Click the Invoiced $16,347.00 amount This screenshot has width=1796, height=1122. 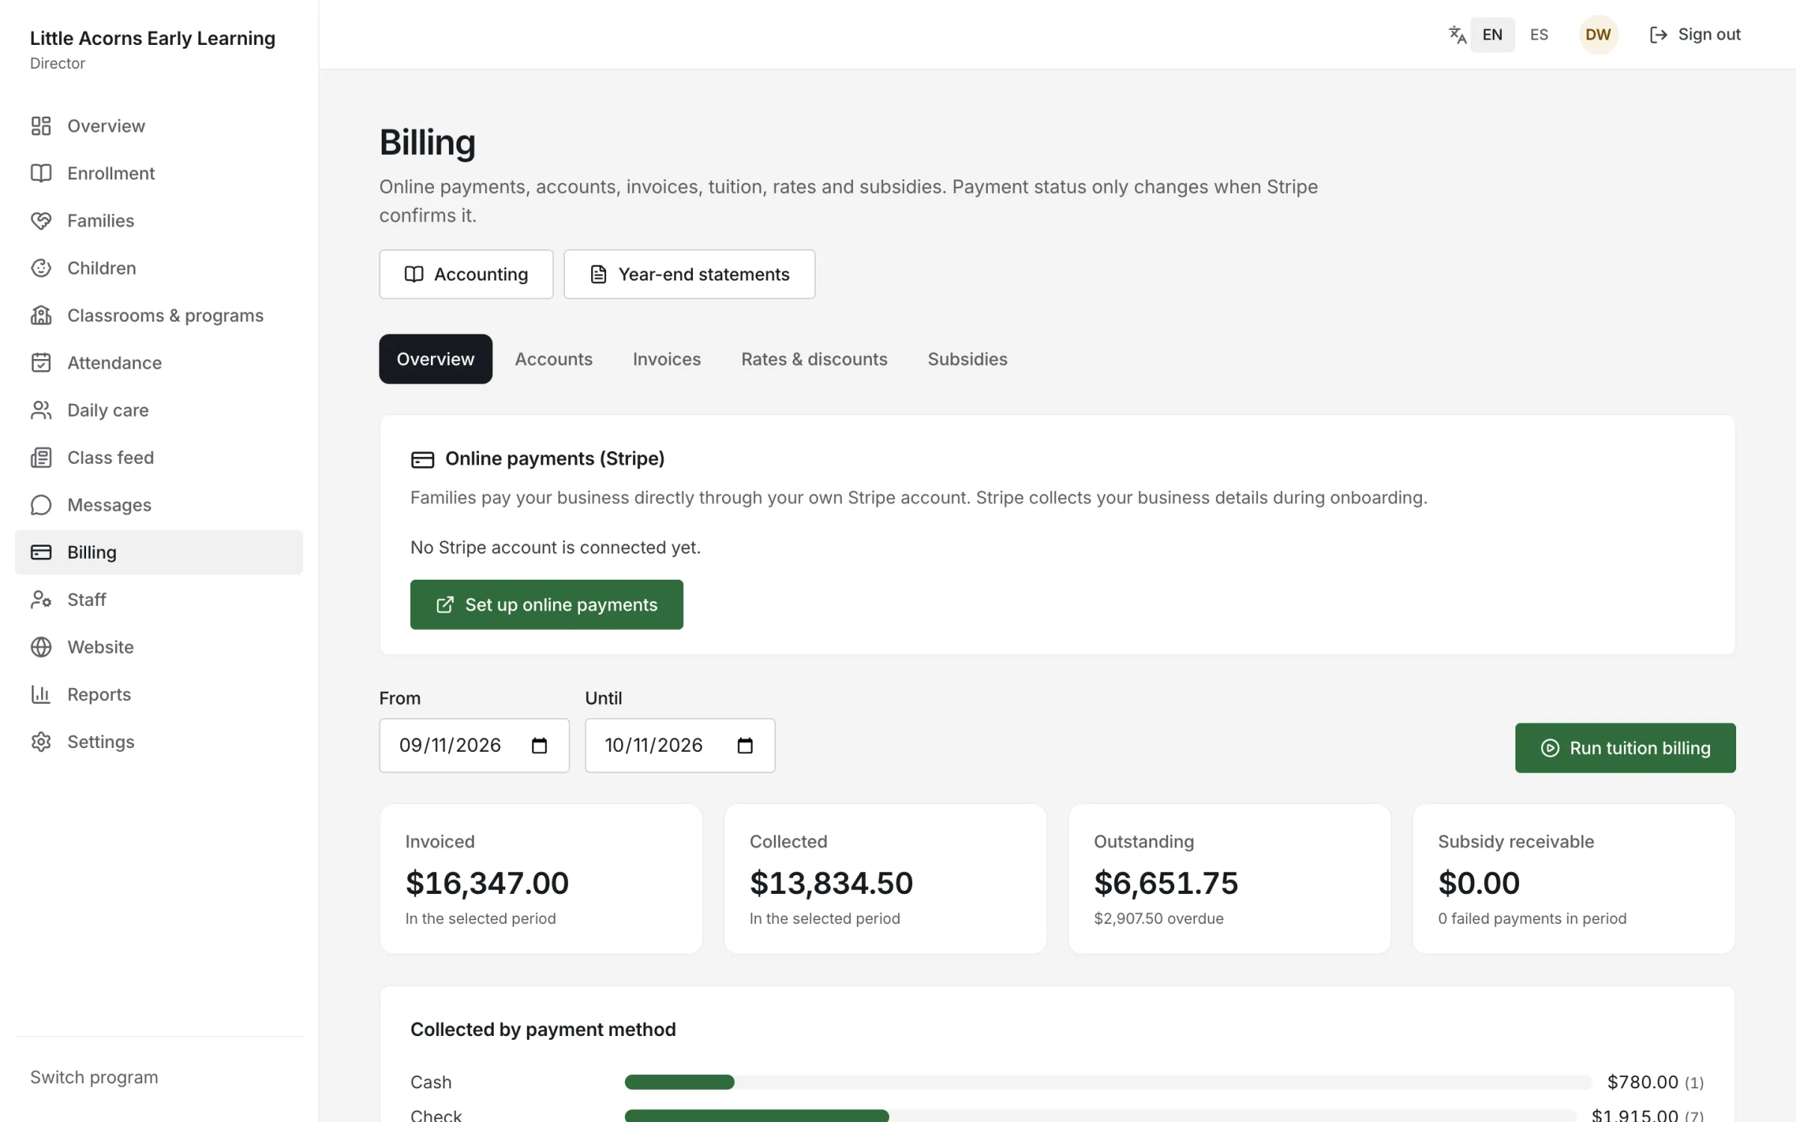[487, 883]
